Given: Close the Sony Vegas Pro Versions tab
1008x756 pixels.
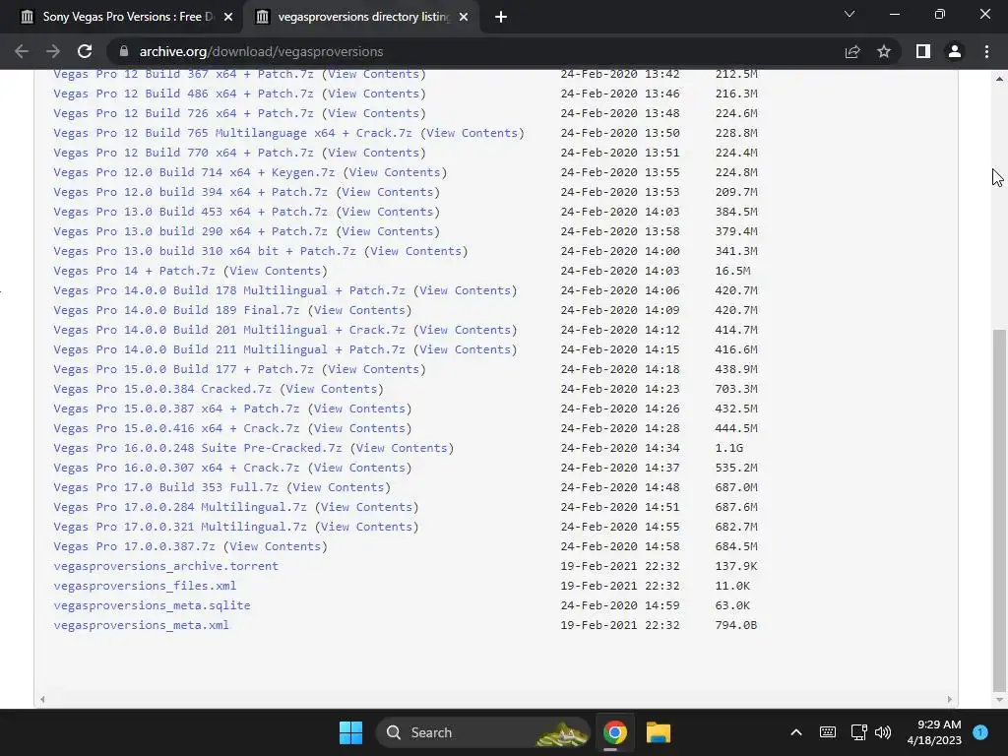Looking at the screenshot, I should 228,17.
